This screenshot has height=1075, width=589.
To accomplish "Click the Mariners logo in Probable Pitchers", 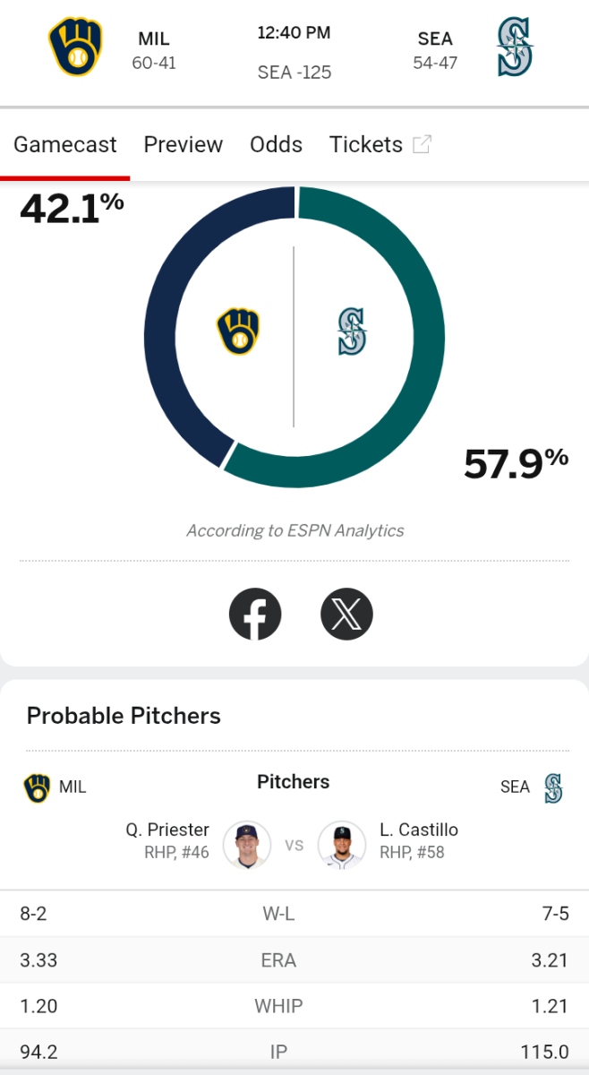I will pos(553,787).
